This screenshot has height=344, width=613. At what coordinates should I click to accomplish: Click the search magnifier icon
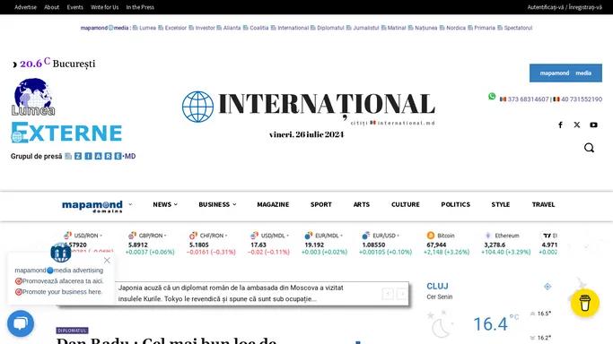(589, 148)
